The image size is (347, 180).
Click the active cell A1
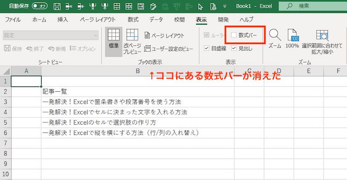[x=26, y=81]
